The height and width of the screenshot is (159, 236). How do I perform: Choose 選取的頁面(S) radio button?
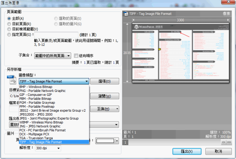point(56,19)
